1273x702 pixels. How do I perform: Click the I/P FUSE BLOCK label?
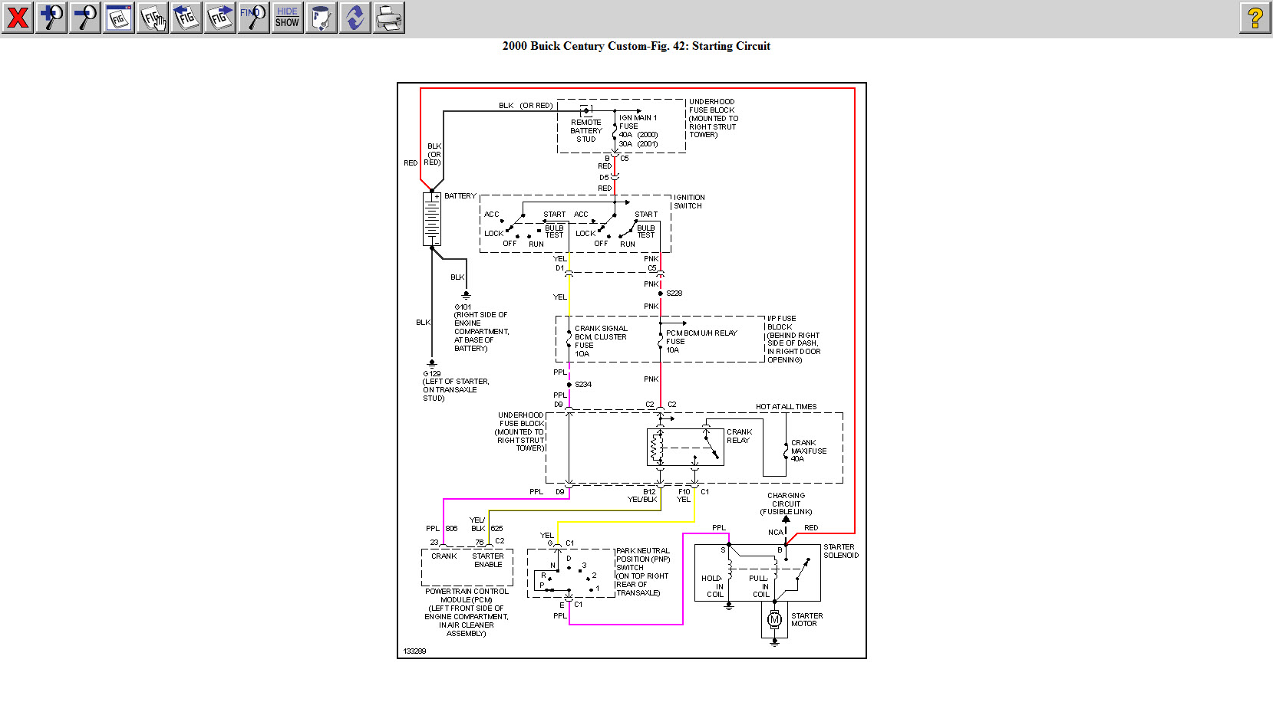click(x=781, y=323)
